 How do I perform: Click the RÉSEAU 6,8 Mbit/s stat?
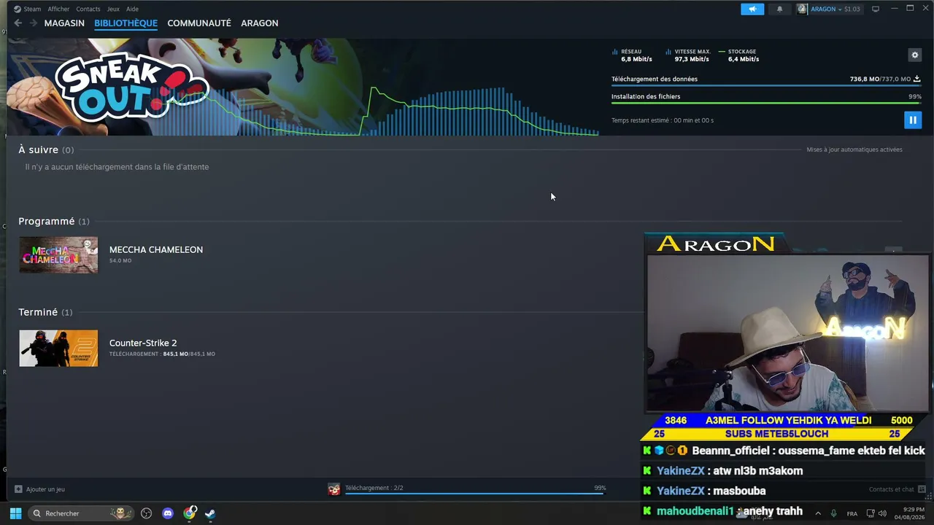[x=632, y=55]
